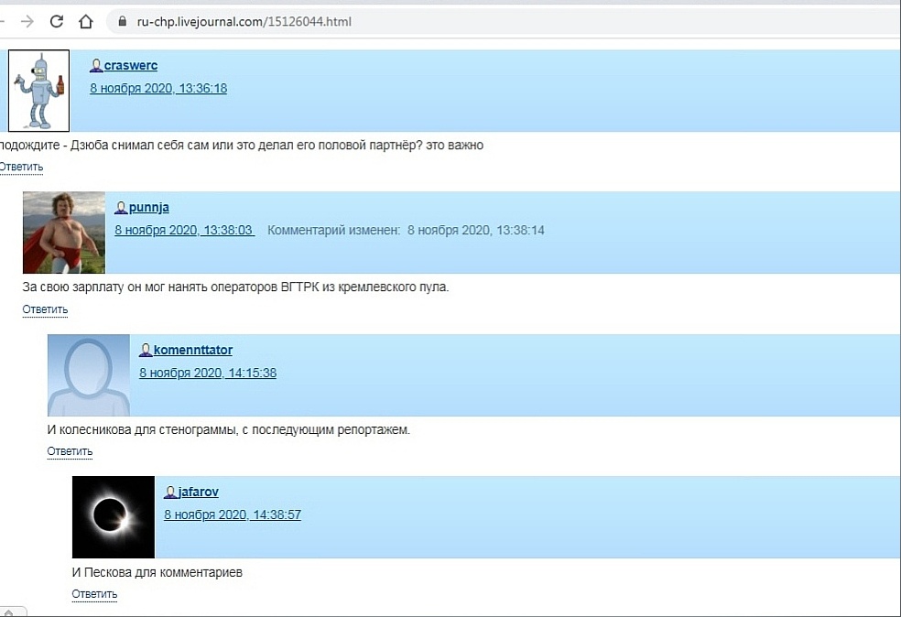Open komennttator username link
The image size is (901, 617).
pos(193,350)
